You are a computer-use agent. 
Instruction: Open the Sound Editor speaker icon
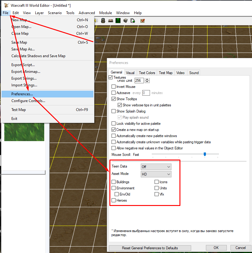tap(96, 21)
